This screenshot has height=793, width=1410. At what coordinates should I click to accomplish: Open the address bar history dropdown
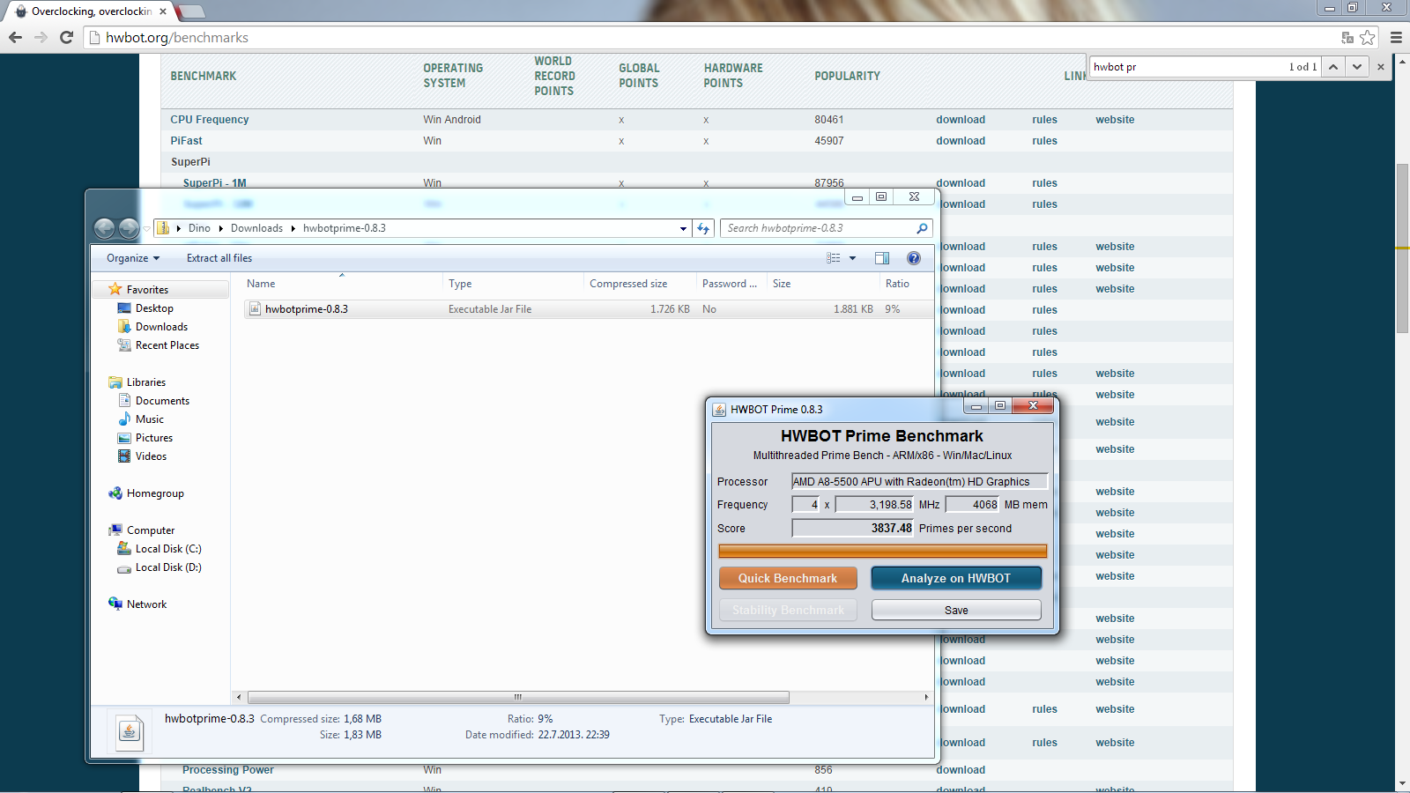click(683, 228)
